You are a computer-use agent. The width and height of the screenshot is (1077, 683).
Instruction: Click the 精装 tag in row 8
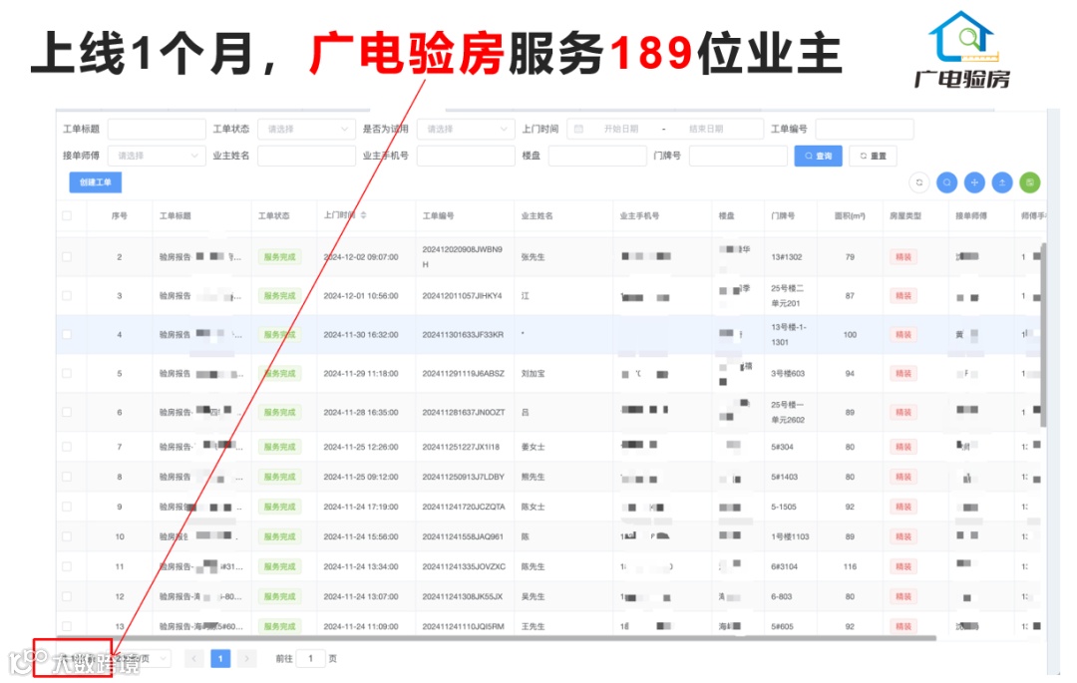[x=903, y=477]
